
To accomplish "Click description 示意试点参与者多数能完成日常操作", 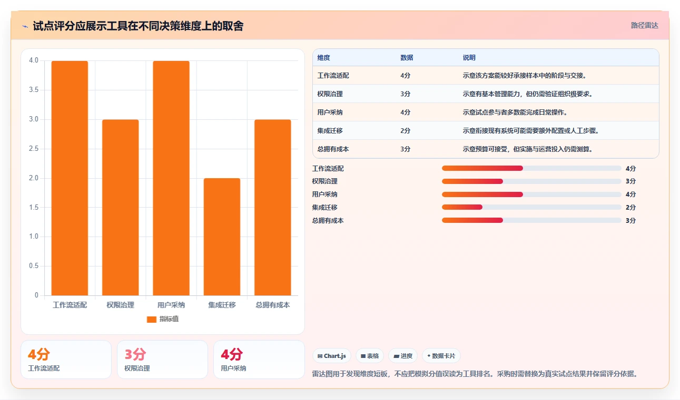I will 515,112.
